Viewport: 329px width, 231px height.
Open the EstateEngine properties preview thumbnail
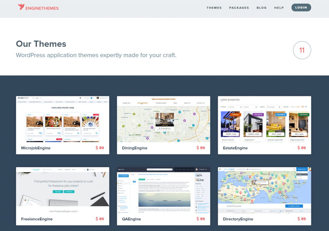(x=264, y=119)
